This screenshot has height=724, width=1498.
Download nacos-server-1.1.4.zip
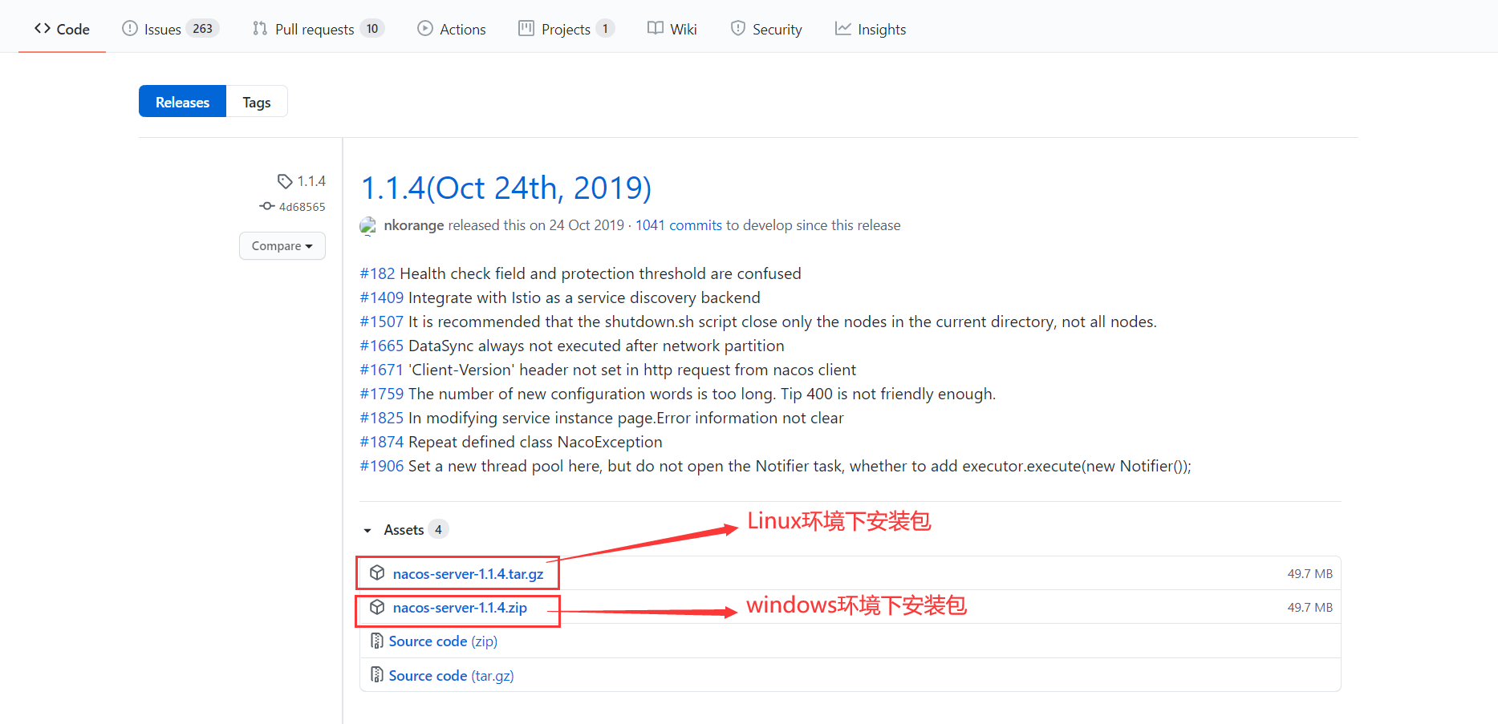(x=460, y=608)
